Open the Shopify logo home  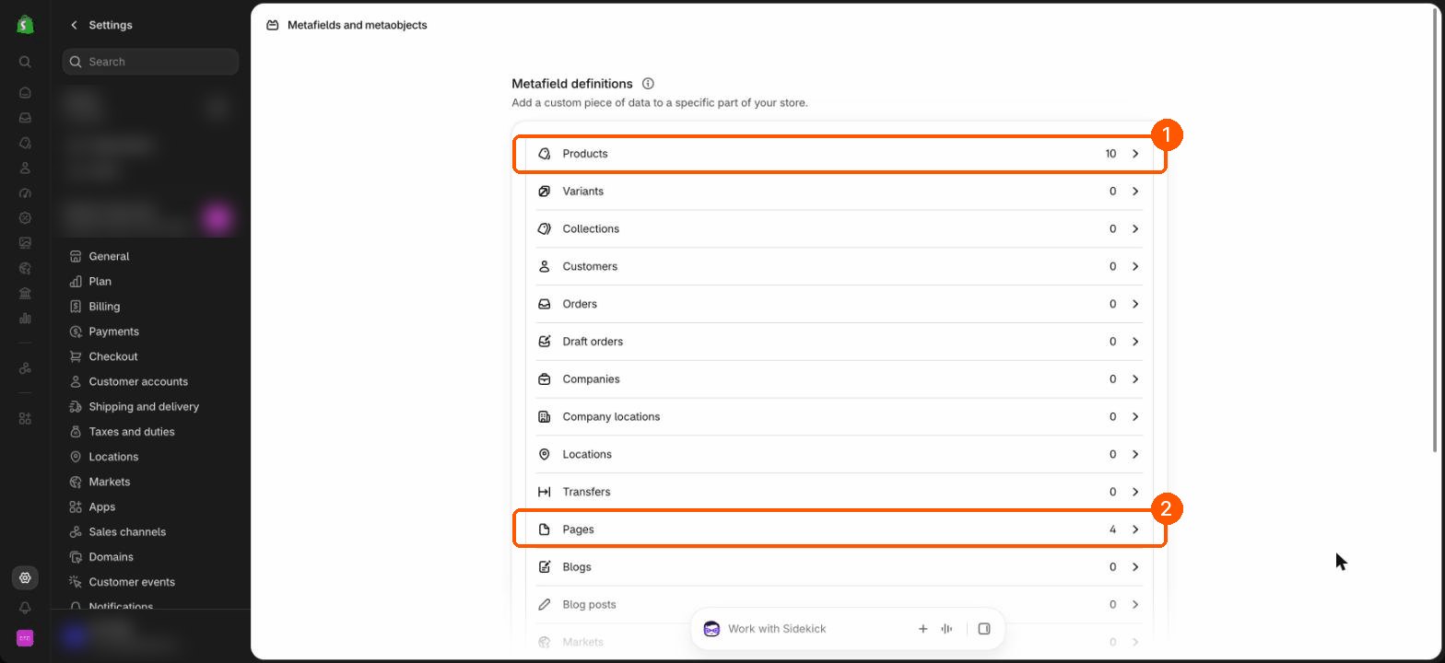coord(25,25)
